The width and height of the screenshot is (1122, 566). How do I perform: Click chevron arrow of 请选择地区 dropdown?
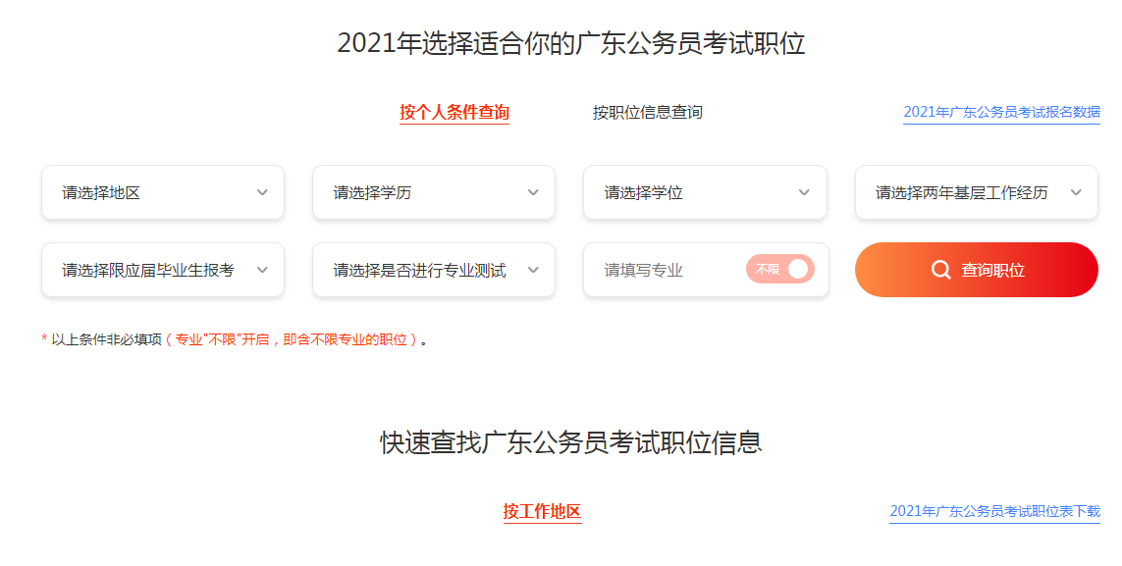262,192
